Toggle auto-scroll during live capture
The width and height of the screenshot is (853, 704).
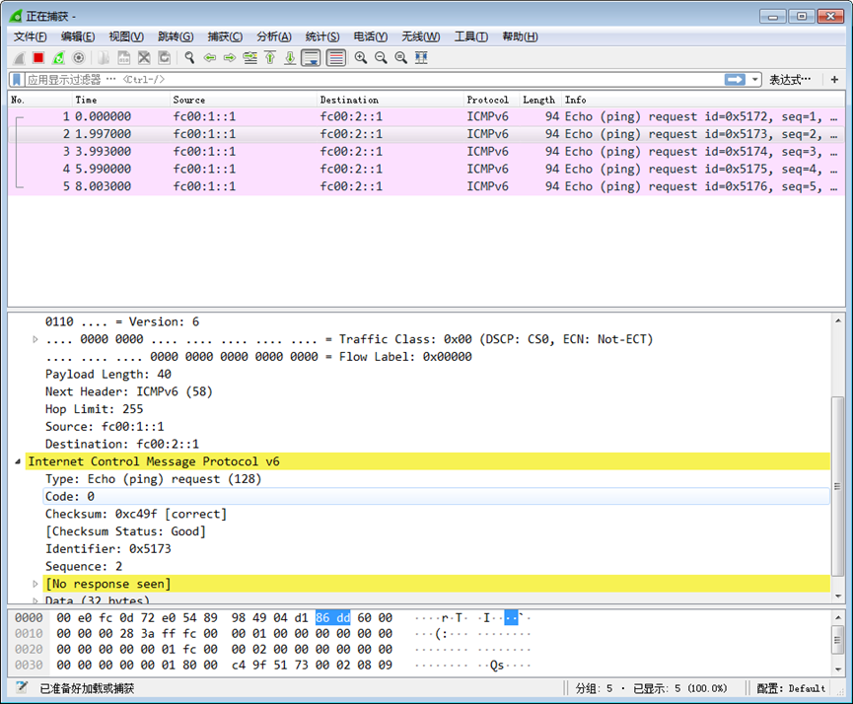312,57
